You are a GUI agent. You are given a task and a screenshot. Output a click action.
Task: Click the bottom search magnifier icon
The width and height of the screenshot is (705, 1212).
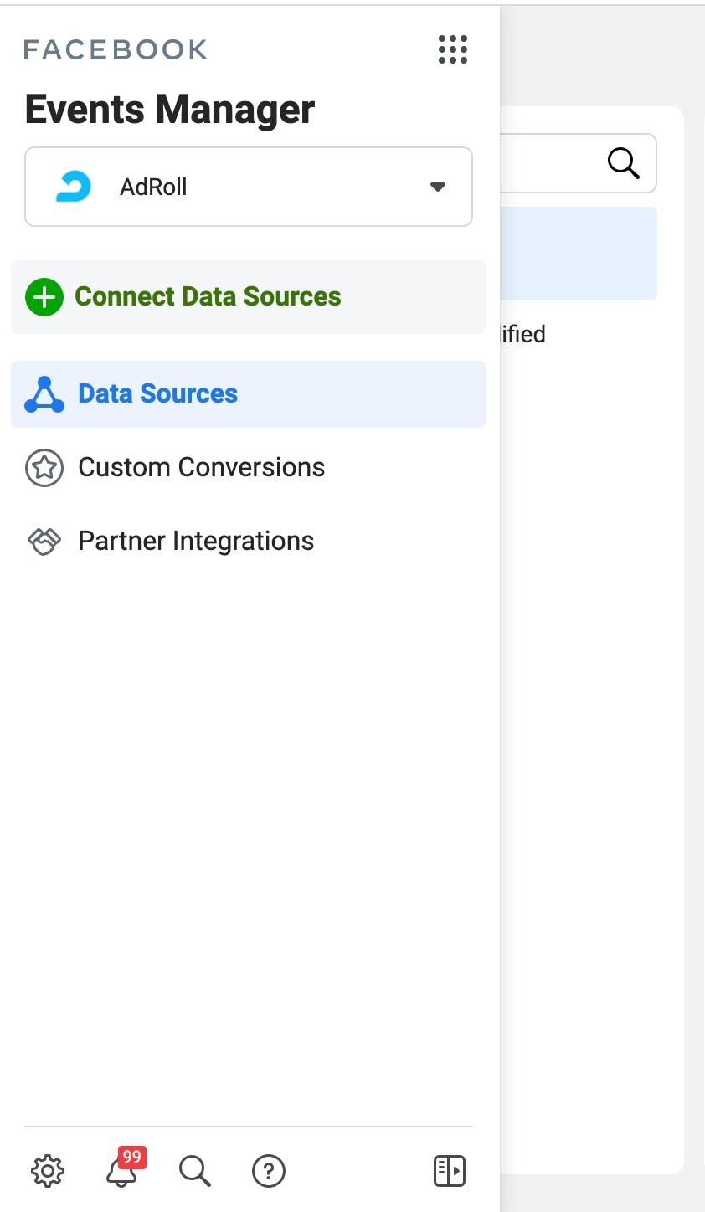(x=195, y=1171)
